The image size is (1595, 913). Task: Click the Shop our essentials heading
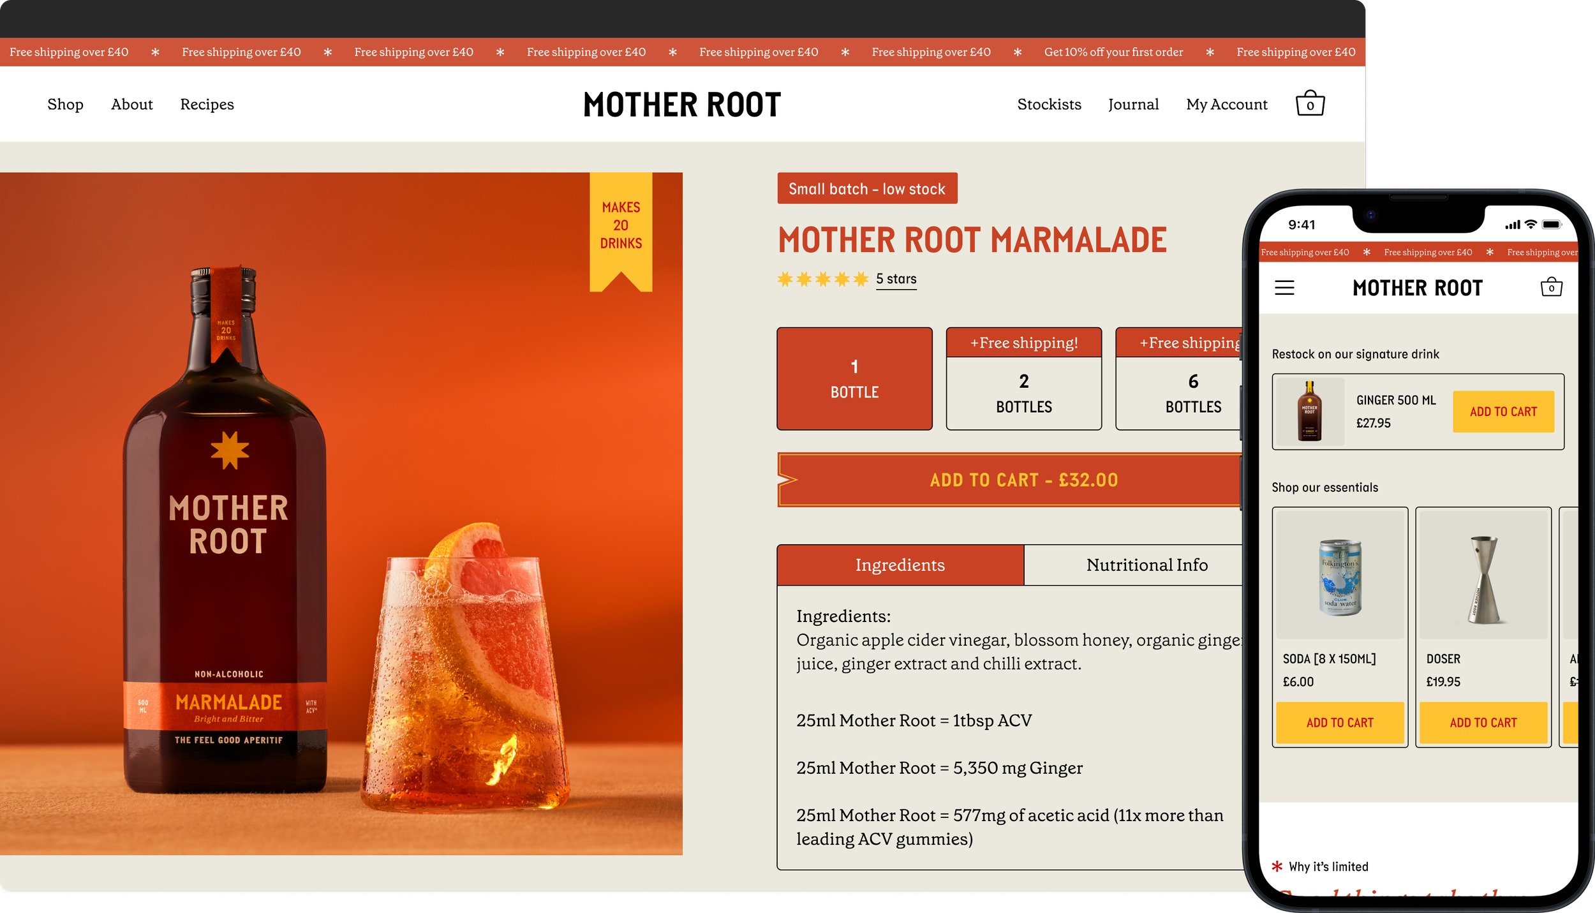[1324, 487]
